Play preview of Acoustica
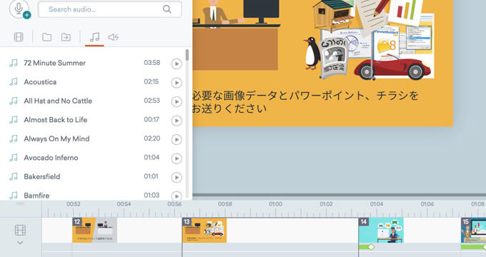This screenshot has height=257, width=486. (x=177, y=83)
